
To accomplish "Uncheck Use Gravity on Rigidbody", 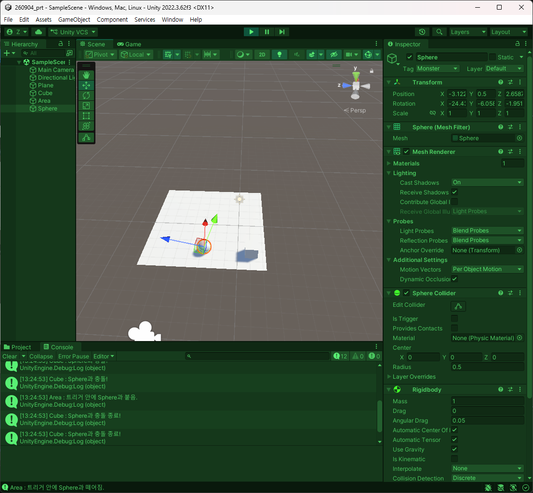I will (x=454, y=449).
